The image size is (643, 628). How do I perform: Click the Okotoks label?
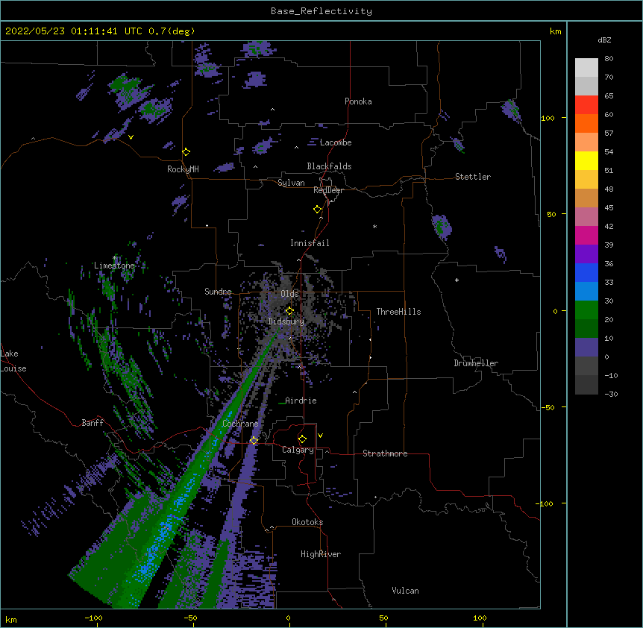click(x=307, y=522)
